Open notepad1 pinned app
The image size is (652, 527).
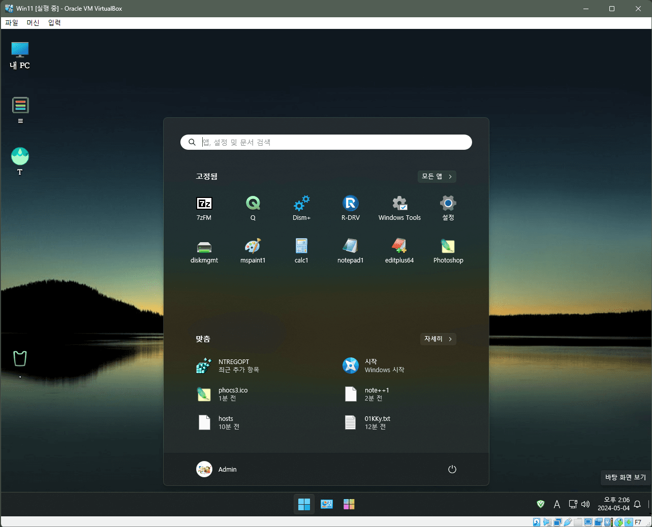[x=350, y=251]
